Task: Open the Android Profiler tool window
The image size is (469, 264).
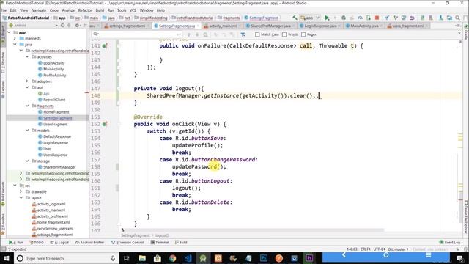Action: [89, 242]
